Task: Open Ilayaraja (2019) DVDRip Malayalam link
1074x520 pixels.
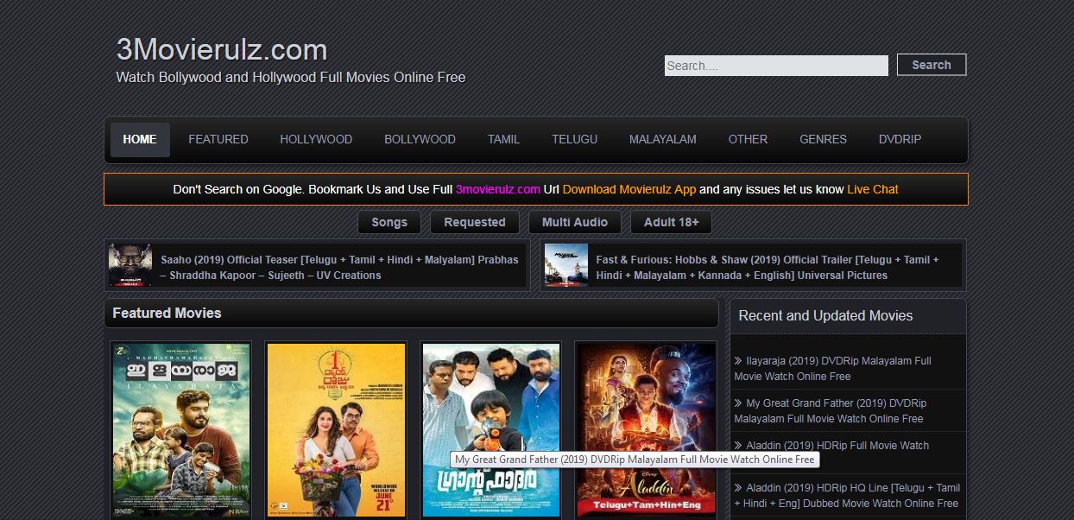Action: tap(833, 369)
